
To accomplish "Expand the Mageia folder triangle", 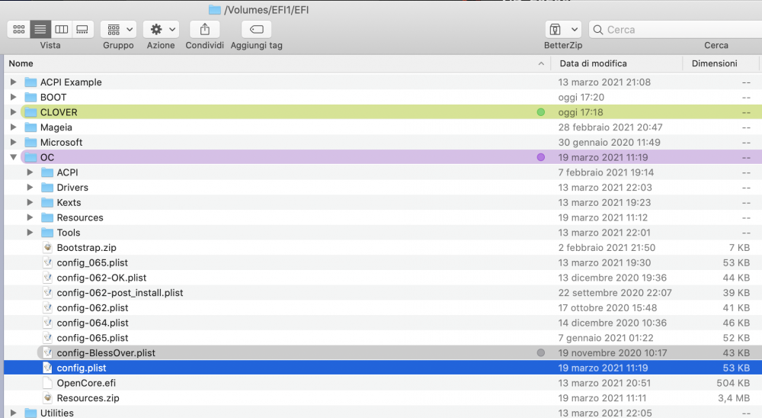I will (14, 127).
